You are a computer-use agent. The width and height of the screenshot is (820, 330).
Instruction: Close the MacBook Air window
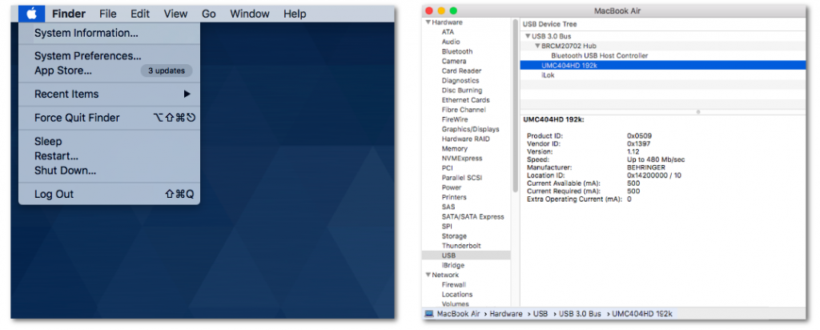(x=430, y=10)
